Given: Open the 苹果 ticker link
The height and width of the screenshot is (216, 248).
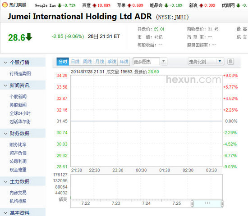Looking at the screenshot, I should tap(121, 5).
